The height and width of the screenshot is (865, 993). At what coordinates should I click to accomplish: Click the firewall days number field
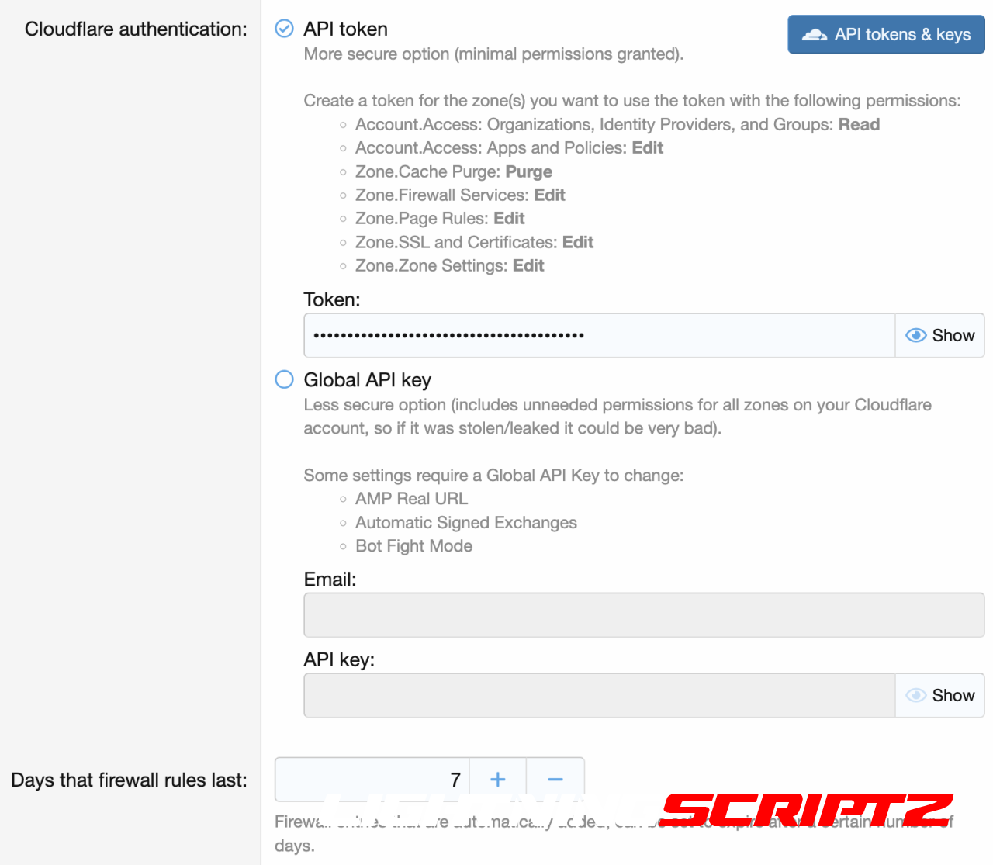coord(372,779)
